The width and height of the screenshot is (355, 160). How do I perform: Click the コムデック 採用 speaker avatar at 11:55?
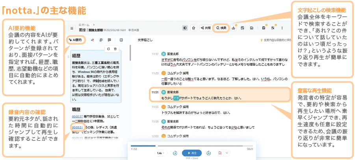164,107
